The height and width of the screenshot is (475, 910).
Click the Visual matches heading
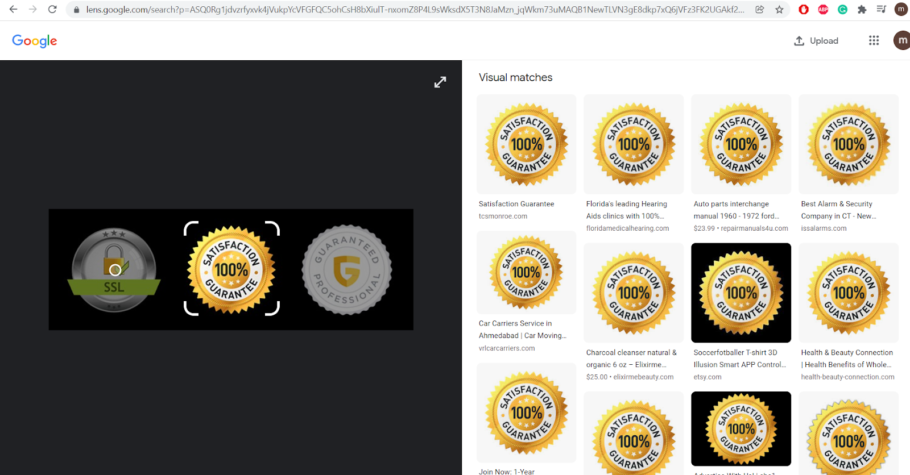tap(516, 77)
